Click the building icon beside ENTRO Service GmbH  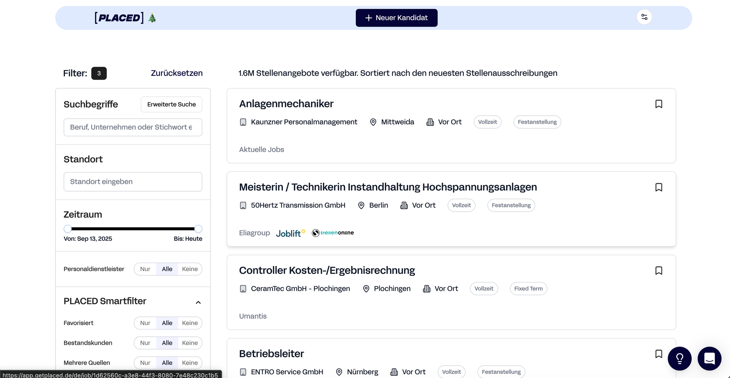[243, 372]
